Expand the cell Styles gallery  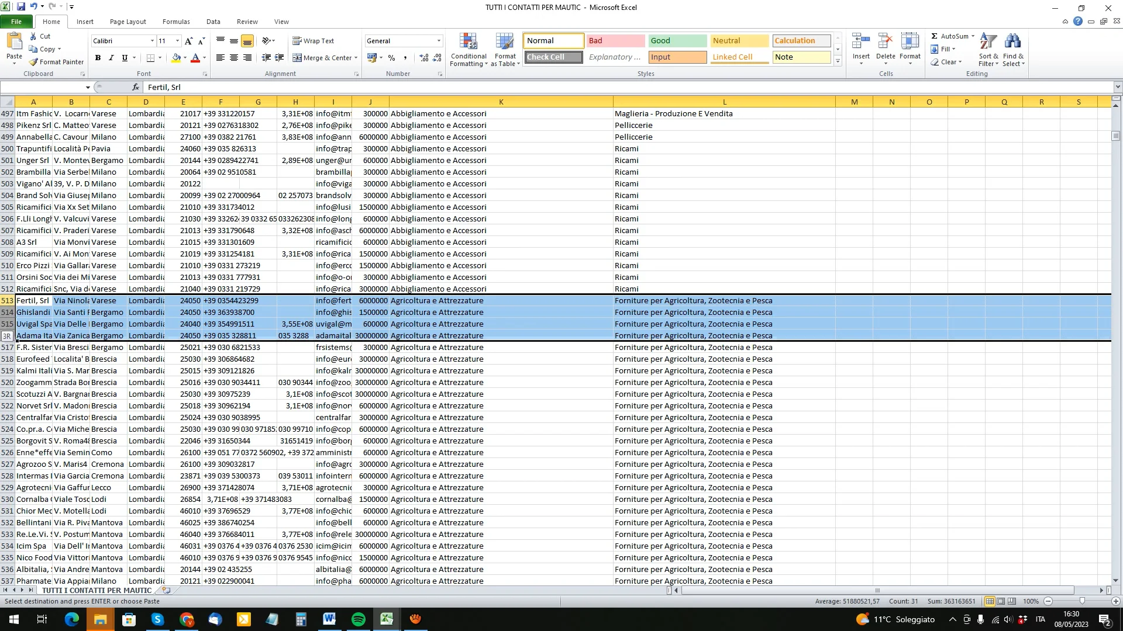pos(838,61)
